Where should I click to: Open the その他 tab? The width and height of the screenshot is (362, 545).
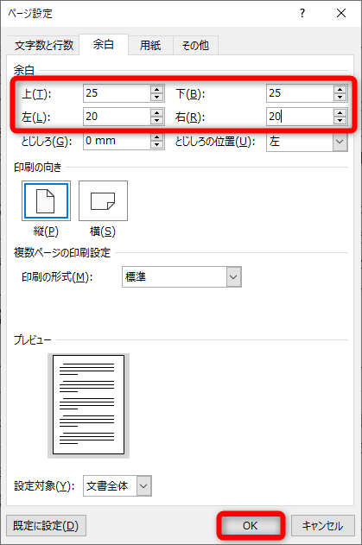(195, 45)
